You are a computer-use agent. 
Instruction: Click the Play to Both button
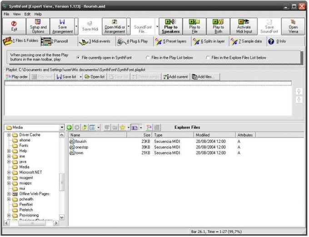point(218,26)
